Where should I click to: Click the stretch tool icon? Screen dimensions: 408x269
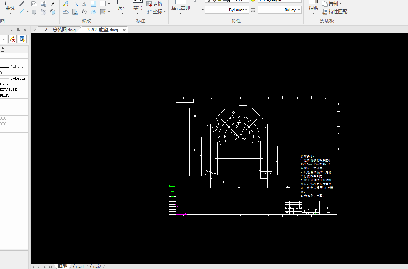tap(75, 12)
